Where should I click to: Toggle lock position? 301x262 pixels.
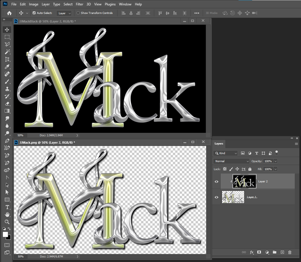point(237,169)
